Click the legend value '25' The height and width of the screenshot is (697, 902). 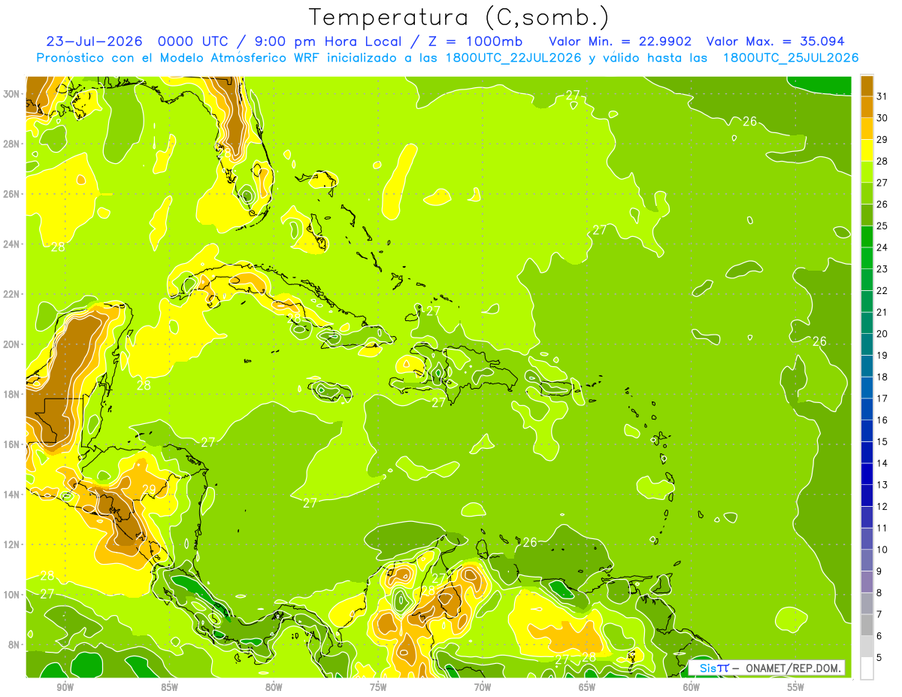[882, 226]
